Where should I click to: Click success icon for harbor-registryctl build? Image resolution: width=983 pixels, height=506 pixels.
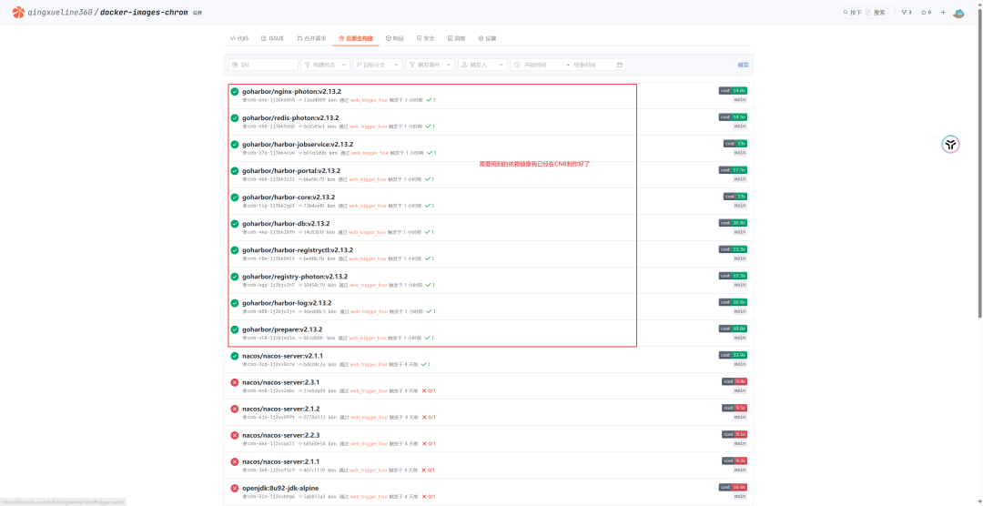(235, 250)
